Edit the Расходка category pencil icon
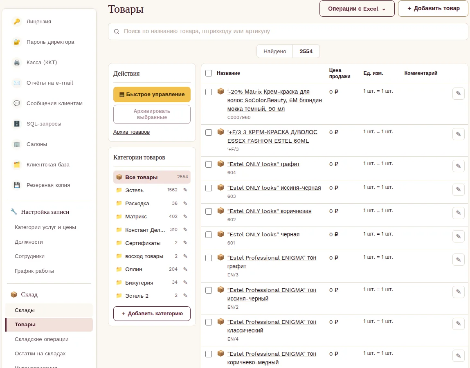Screen dimensions: 470x368 pyautogui.click(x=185, y=203)
